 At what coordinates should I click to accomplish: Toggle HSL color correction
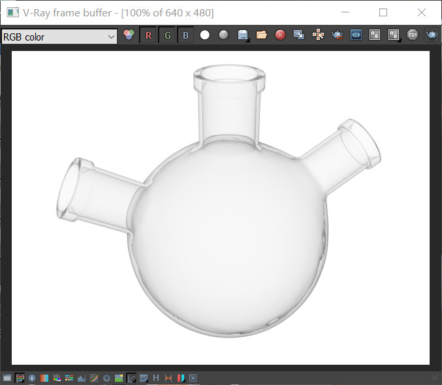57,378
